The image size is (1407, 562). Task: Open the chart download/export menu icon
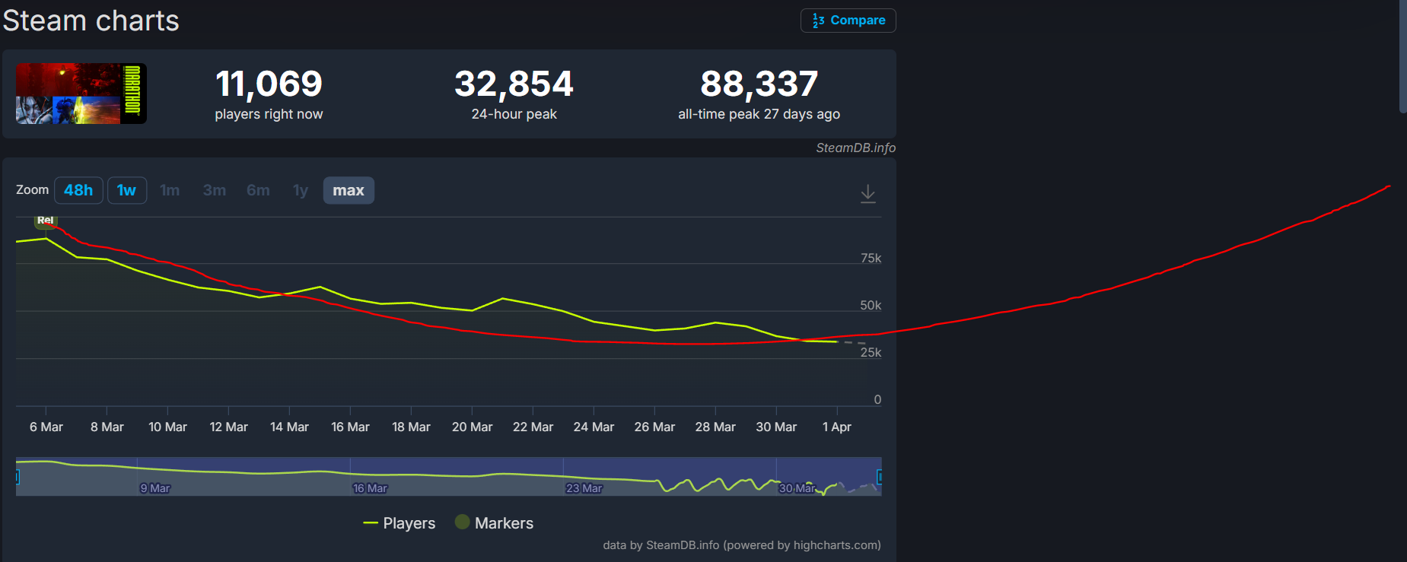tap(867, 194)
